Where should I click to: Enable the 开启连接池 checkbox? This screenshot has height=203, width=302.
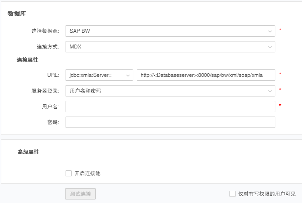click(x=69, y=173)
